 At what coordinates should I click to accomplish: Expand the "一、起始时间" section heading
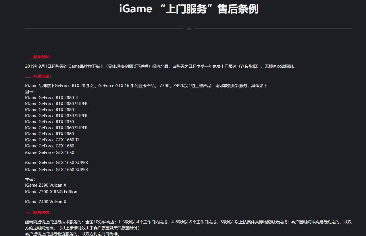pos(38,57)
